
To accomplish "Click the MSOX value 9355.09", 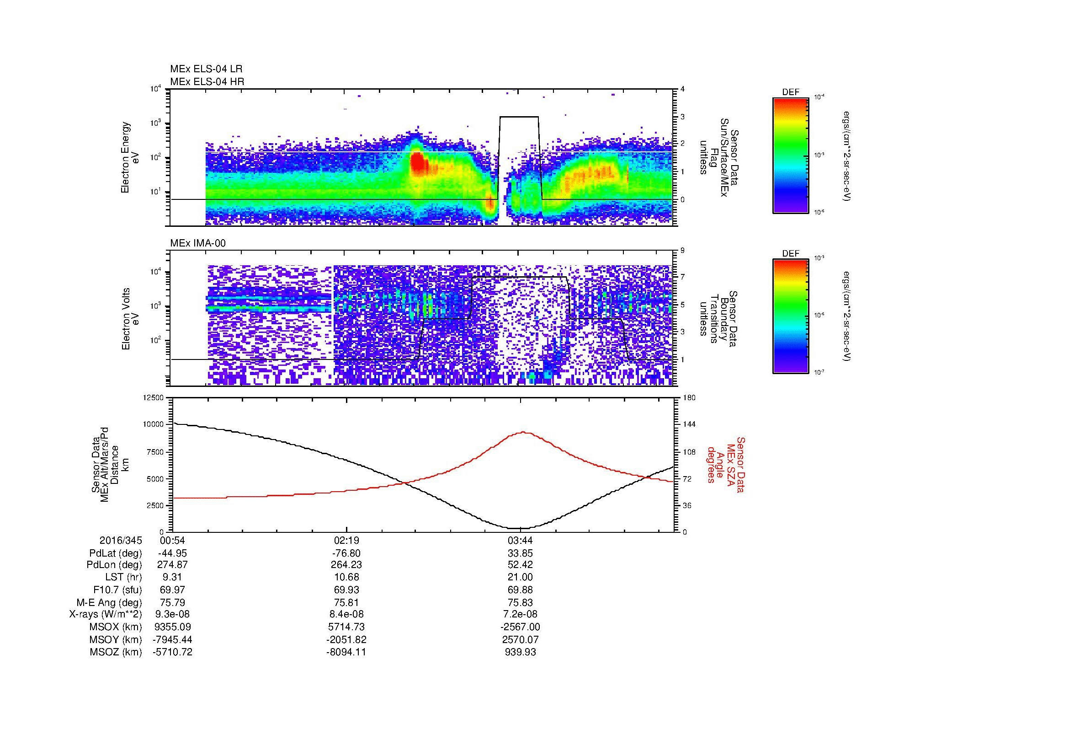I will pos(173,627).
